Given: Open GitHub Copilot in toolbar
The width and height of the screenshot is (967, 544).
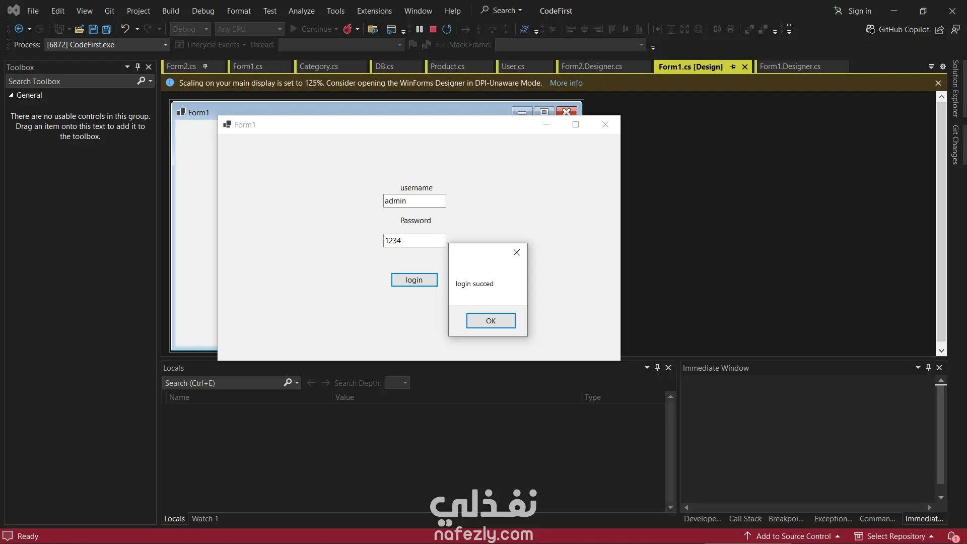Looking at the screenshot, I should click(897, 29).
